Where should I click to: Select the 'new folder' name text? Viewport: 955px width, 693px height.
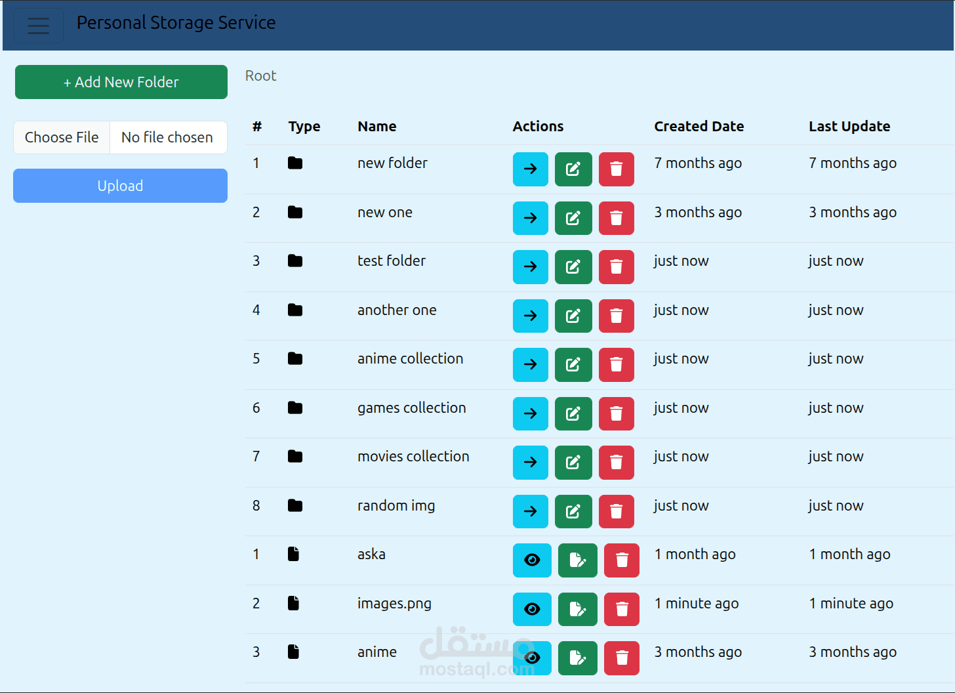[x=392, y=163]
